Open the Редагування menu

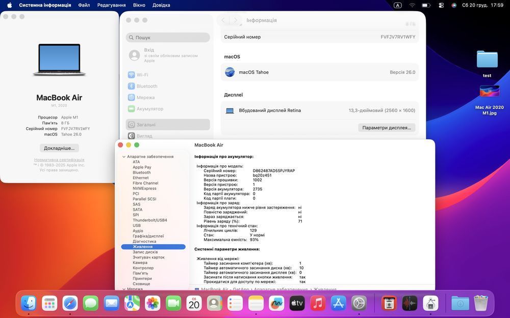pyautogui.click(x=112, y=5)
